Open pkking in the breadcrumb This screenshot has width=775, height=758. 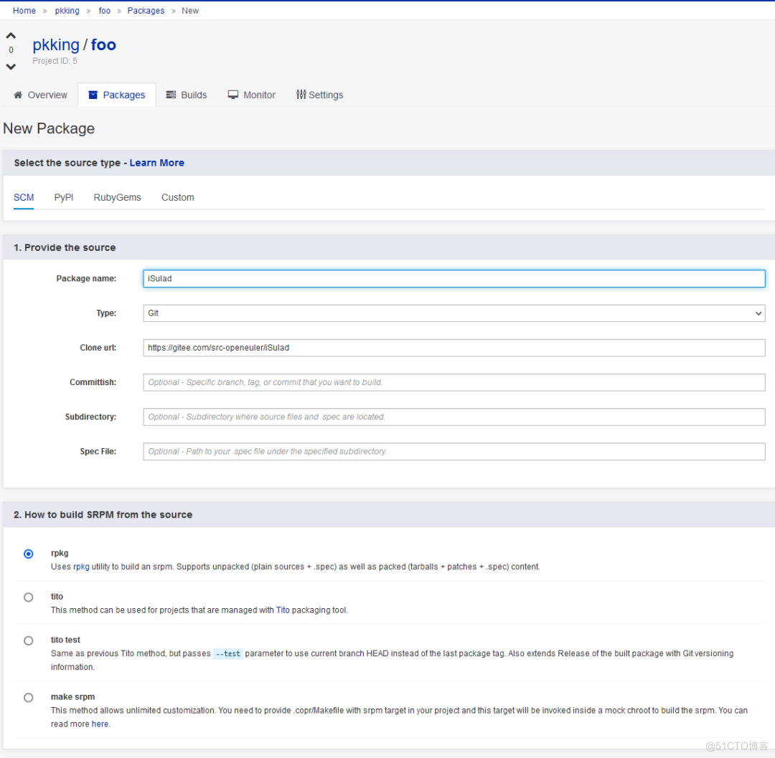click(x=67, y=11)
